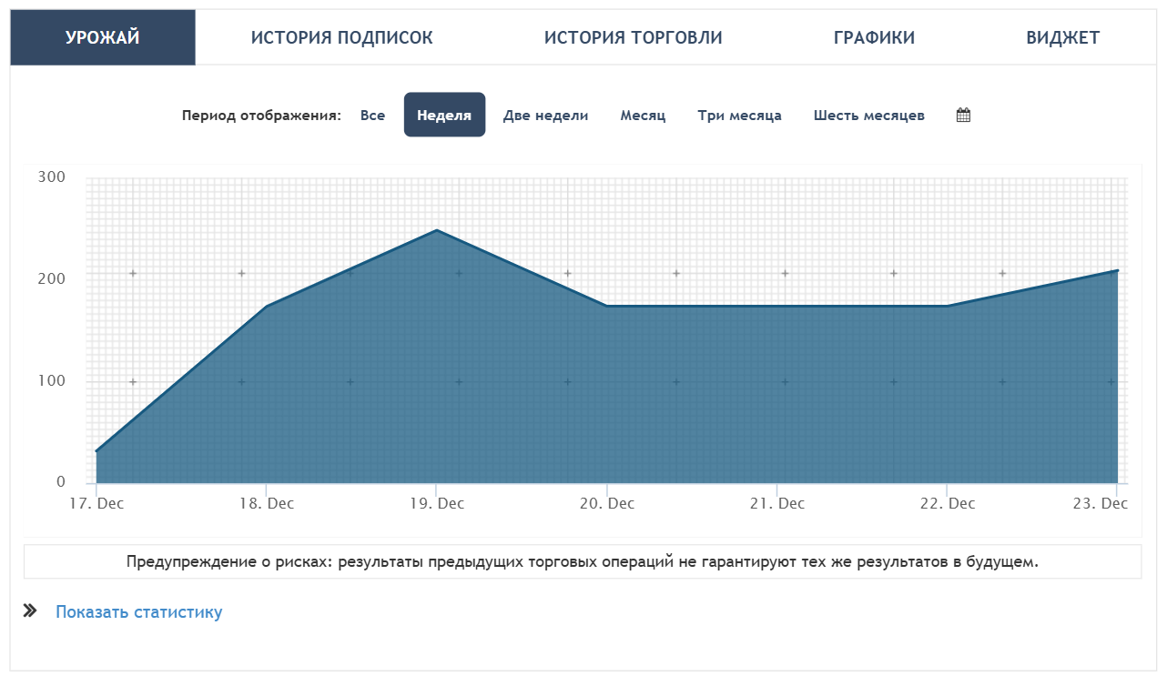Click the 17. Dec axis label
The width and height of the screenshot is (1167, 676).
[96, 503]
